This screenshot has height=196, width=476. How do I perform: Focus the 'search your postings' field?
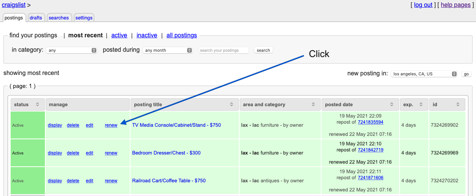(224, 50)
